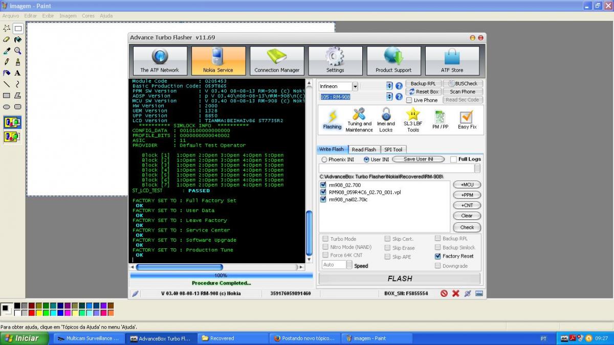Click the +MCU button
This screenshot has height=345, width=614.
click(467, 185)
